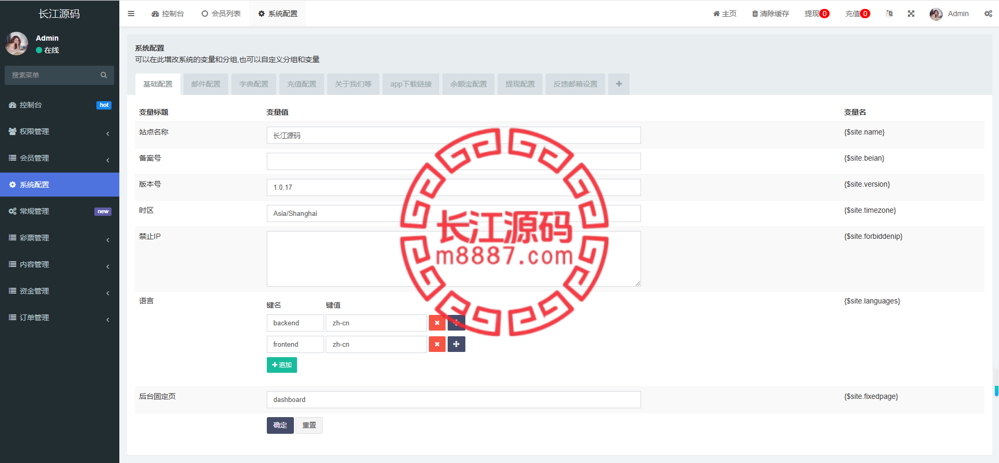The width and height of the screenshot is (999, 463).
Task: Open the 基础配置 tab
Action: click(x=158, y=84)
